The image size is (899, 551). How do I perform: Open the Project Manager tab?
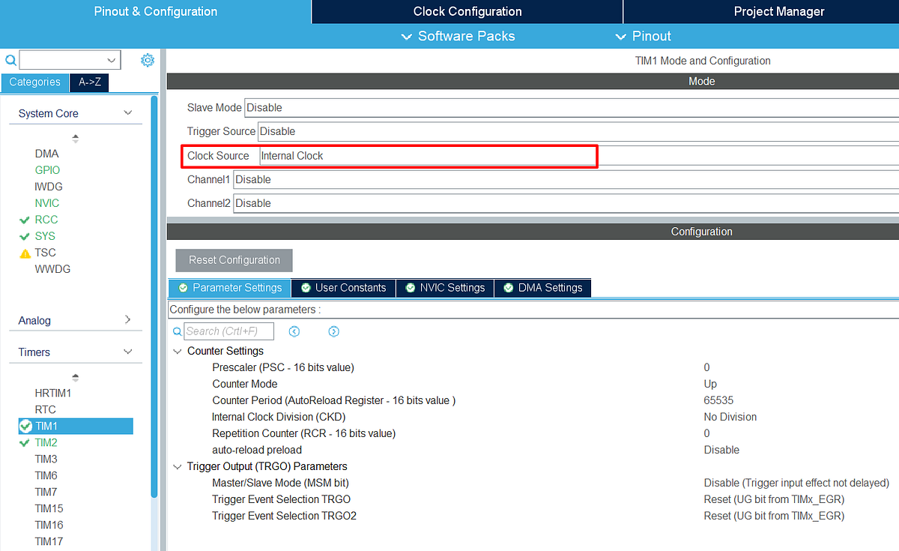click(x=779, y=11)
